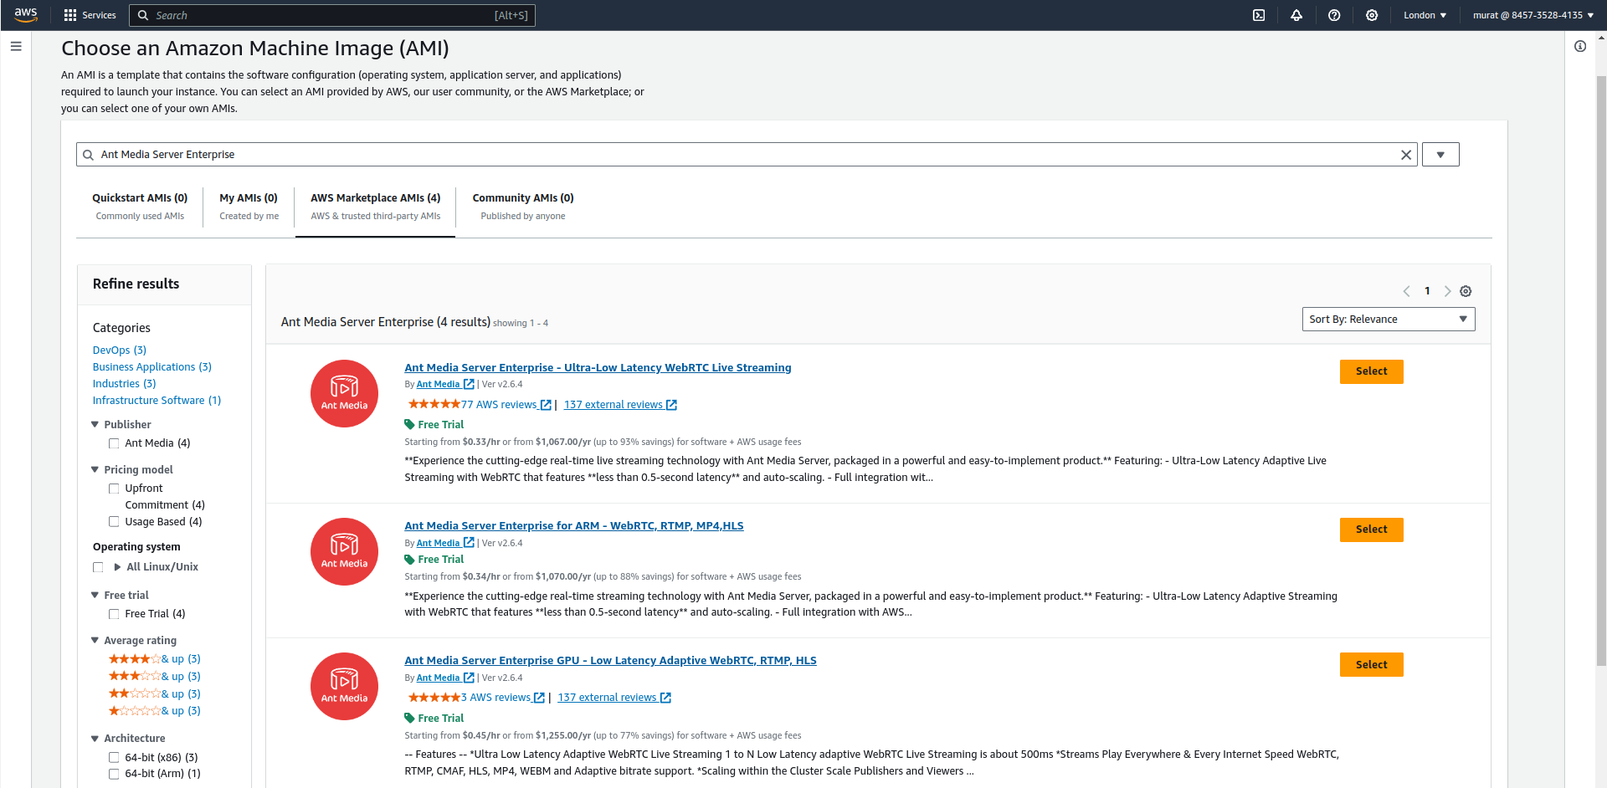The image size is (1607, 788).
Task: Toggle the hamburger side navigation
Action: click(16, 47)
